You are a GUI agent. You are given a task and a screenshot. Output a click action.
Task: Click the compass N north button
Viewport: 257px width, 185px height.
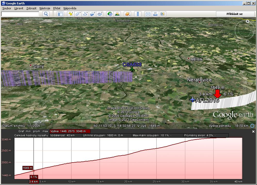[247, 21]
